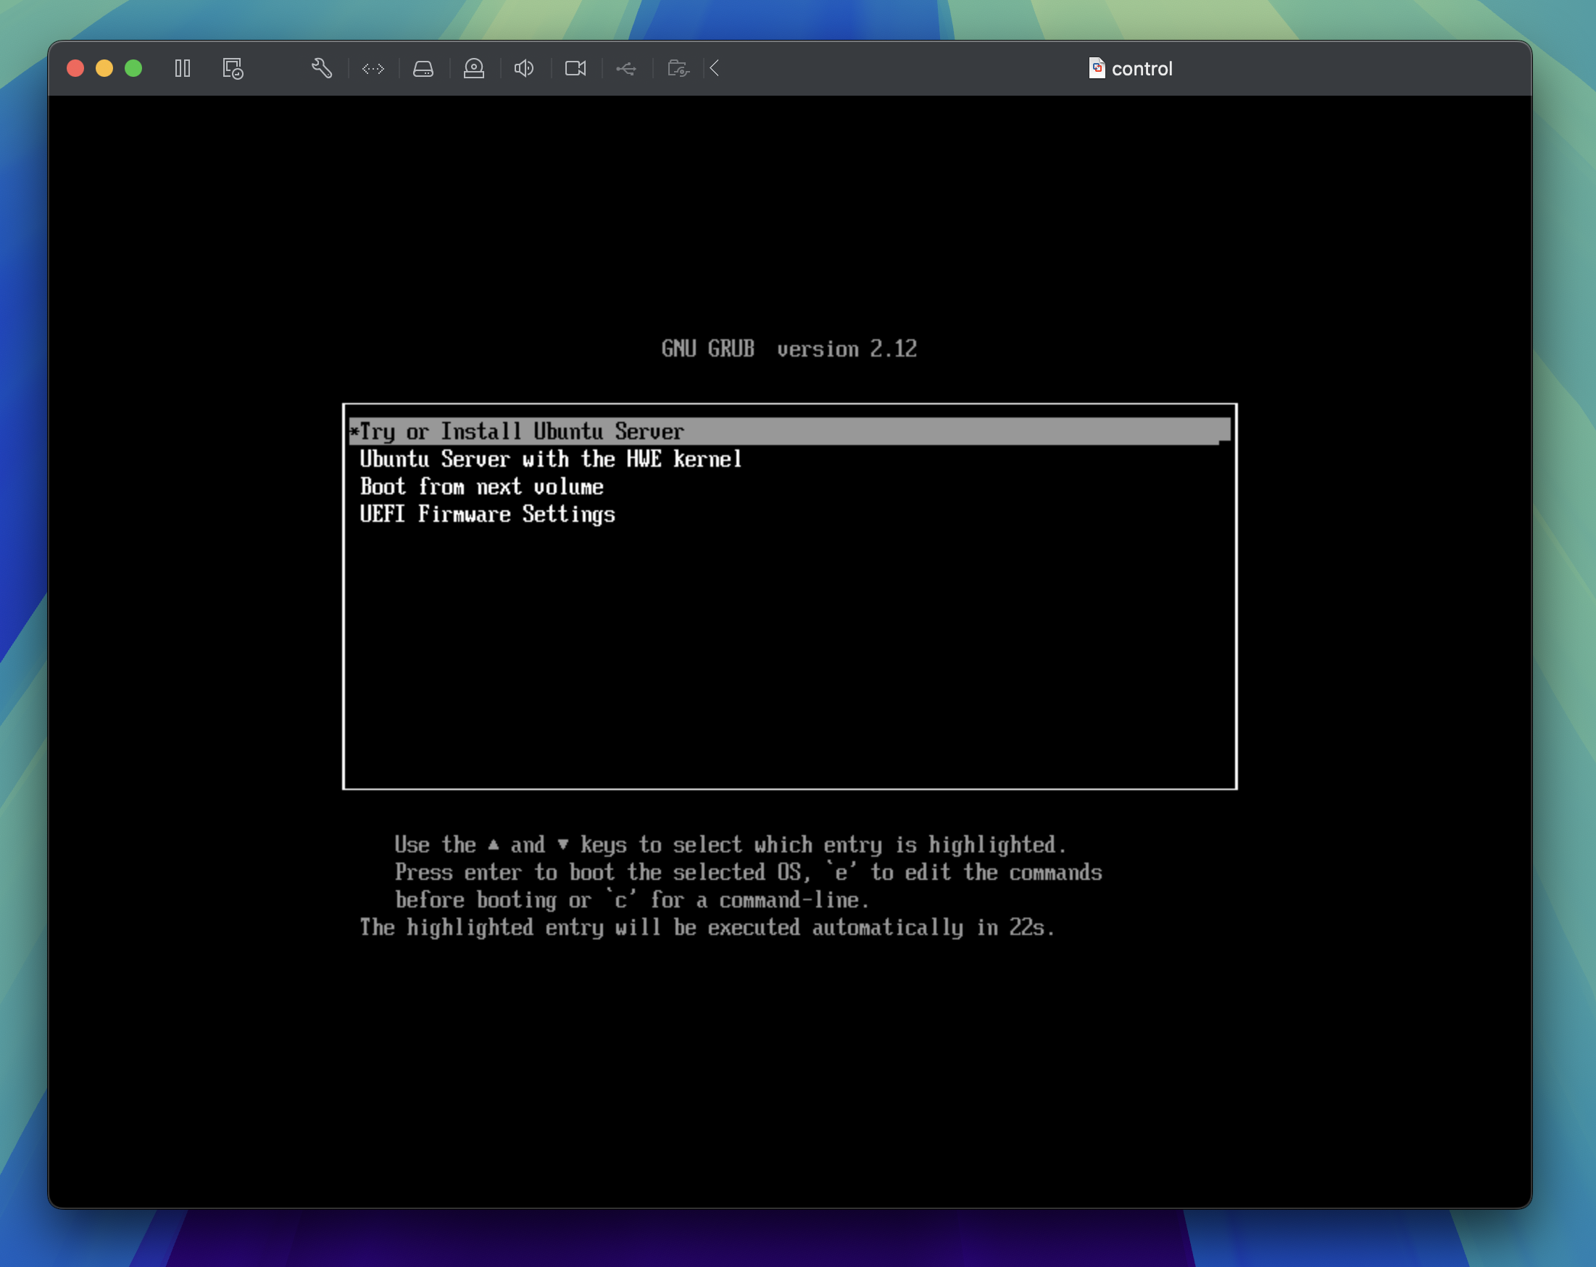Enter fullscreen with the green button
The height and width of the screenshot is (1267, 1596).
[133, 68]
